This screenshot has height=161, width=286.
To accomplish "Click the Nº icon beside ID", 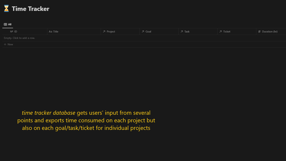I will click(12, 32).
